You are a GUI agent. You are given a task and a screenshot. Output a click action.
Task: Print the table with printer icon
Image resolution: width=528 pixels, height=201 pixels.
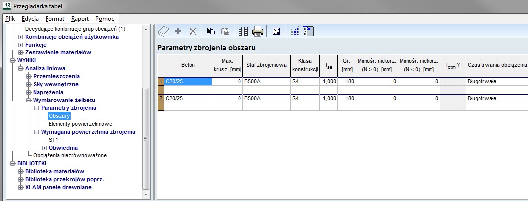tap(258, 31)
